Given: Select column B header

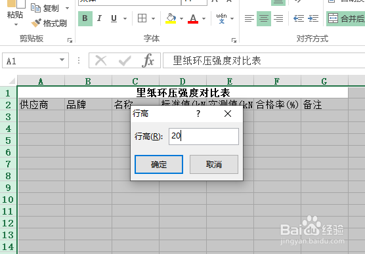Looking at the screenshot, I should tap(88, 81).
